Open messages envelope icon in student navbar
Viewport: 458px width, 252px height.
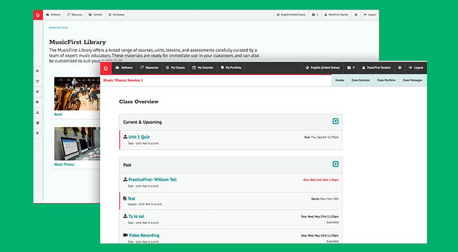click(x=350, y=68)
